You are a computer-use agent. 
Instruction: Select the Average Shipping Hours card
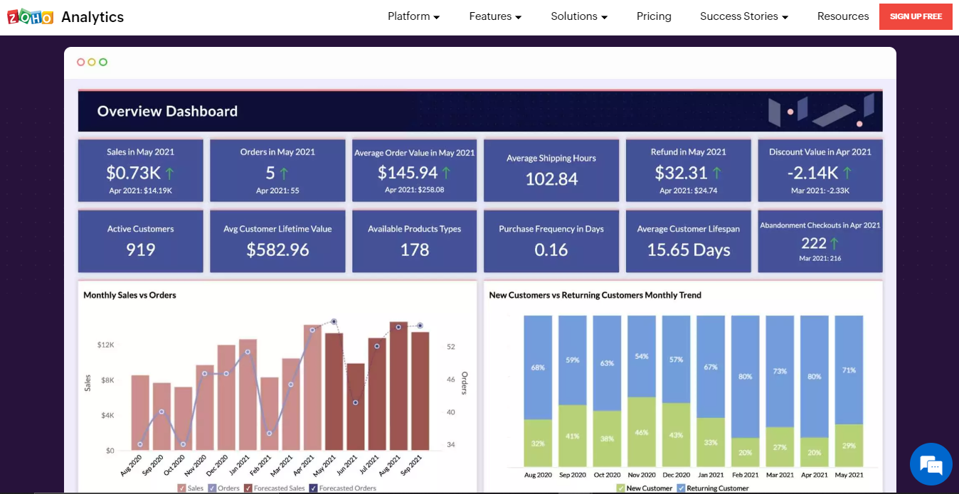click(x=551, y=170)
